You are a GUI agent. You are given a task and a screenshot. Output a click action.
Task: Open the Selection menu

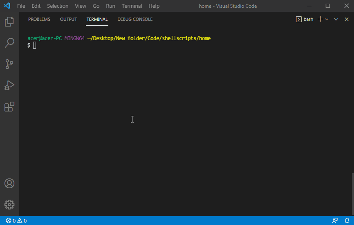click(58, 6)
